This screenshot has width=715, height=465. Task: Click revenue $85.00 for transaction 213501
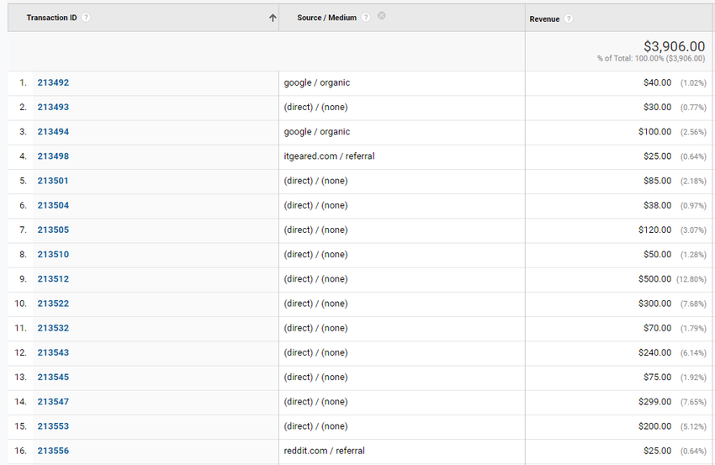[657, 181]
